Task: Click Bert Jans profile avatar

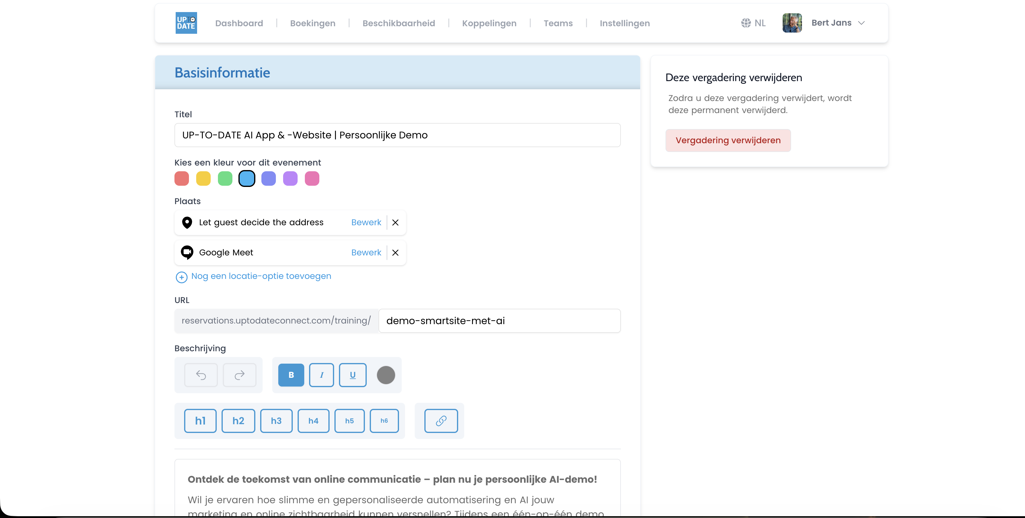Action: coord(792,23)
